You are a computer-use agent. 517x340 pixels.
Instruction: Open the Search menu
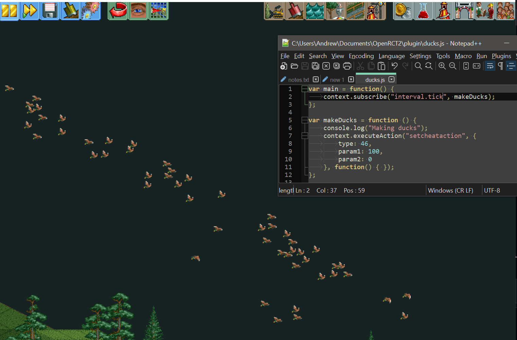318,56
